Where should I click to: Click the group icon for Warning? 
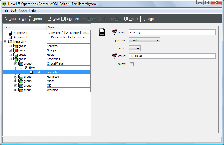(x=21, y=90)
